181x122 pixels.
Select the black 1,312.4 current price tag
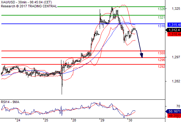[x=173, y=30]
